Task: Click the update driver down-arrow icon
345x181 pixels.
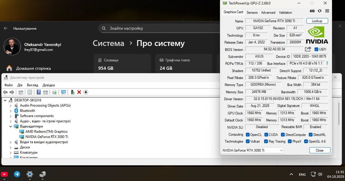Action: coord(86,92)
